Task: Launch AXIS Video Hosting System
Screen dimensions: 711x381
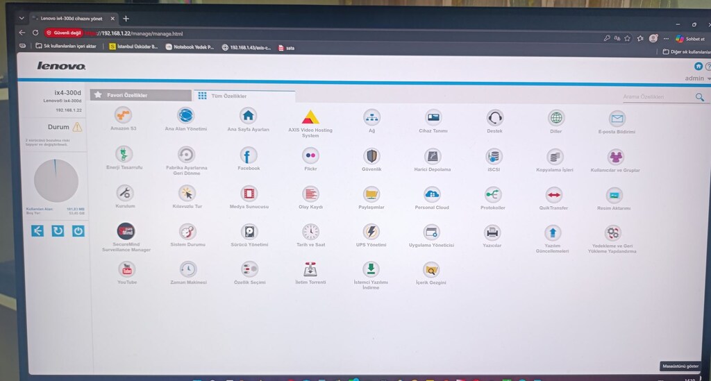Action: [x=310, y=117]
